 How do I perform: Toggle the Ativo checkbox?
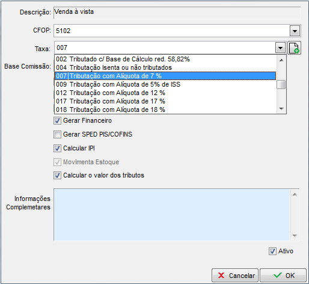(x=272, y=251)
